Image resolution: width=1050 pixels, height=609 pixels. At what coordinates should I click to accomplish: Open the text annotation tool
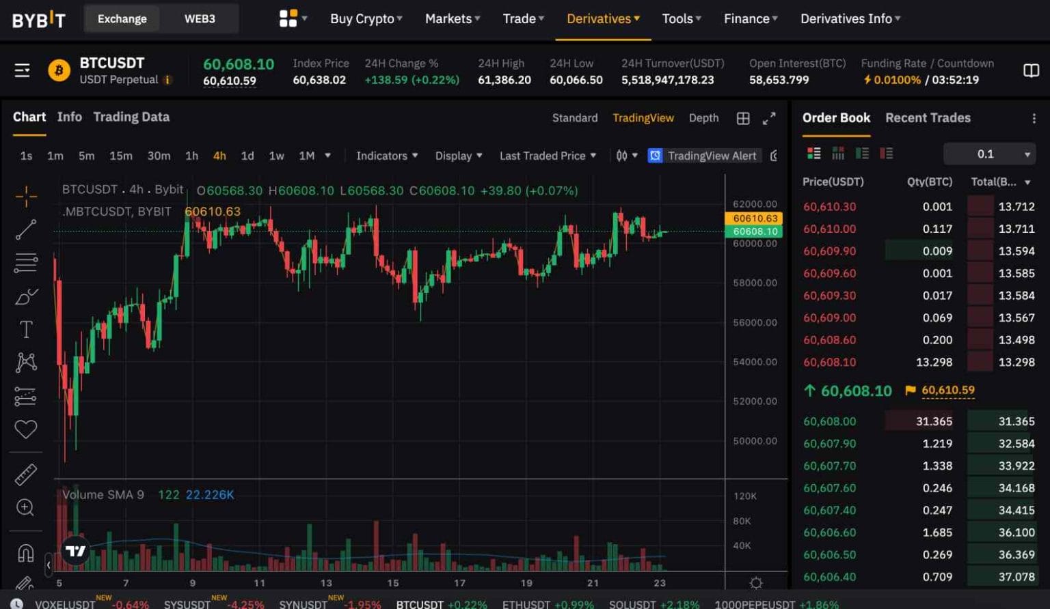tap(26, 328)
